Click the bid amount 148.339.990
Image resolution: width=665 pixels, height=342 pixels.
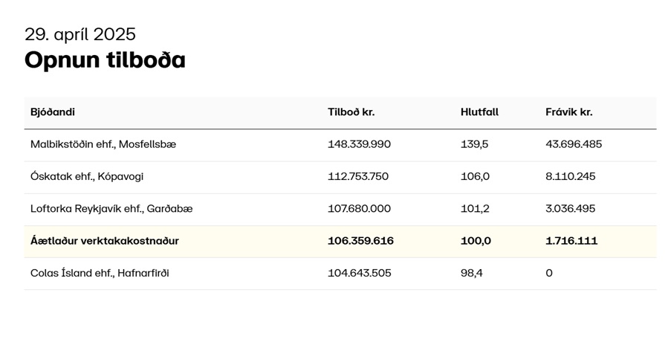(359, 144)
